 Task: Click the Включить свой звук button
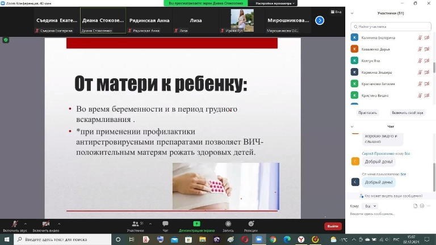click(x=407, y=112)
